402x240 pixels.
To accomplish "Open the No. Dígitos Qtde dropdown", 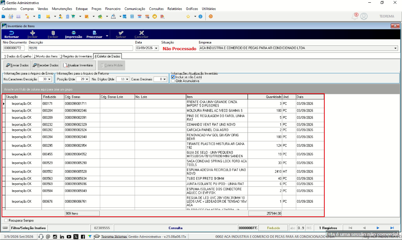I will tap(127, 79).
